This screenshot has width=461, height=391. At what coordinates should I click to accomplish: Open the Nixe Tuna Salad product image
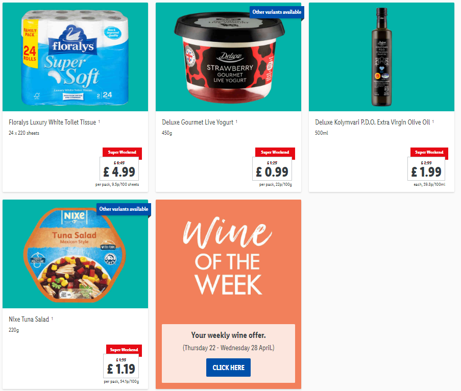click(75, 254)
